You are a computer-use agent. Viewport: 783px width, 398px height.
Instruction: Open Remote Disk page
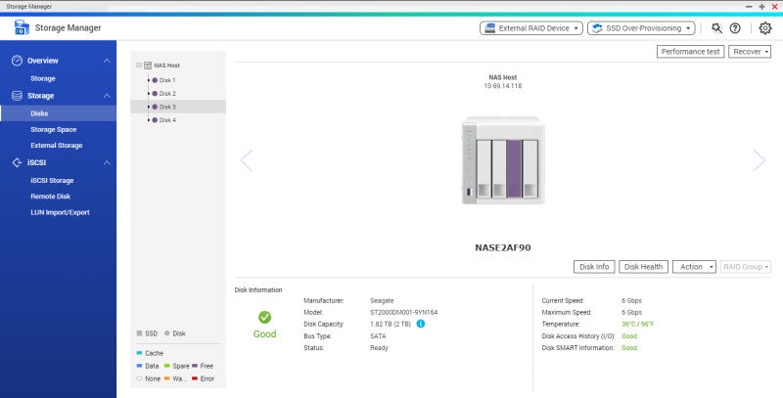tap(51, 197)
